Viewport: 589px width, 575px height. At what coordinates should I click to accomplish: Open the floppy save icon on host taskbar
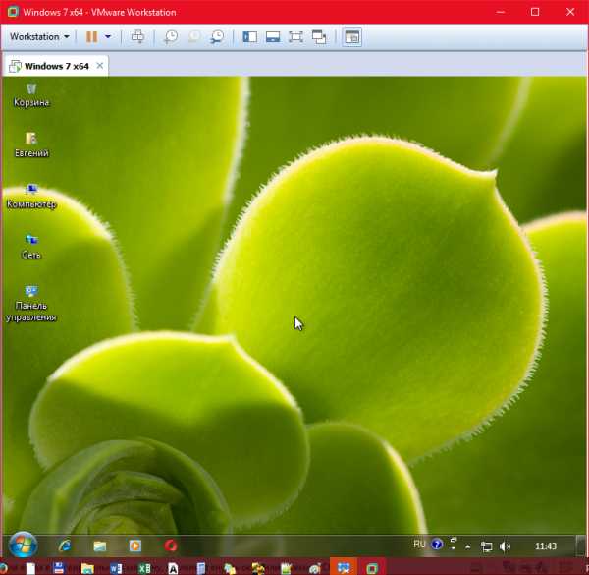tap(59, 568)
